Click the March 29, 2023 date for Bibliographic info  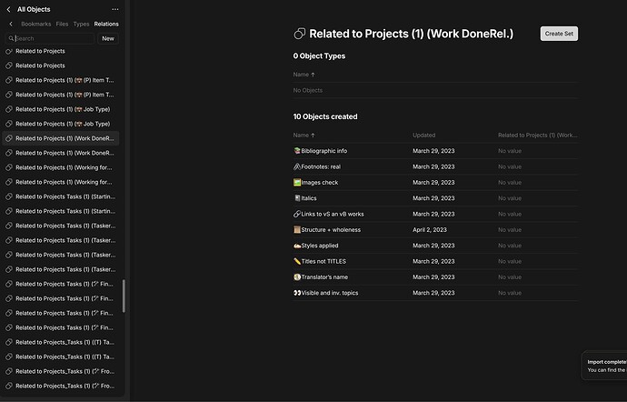433,151
